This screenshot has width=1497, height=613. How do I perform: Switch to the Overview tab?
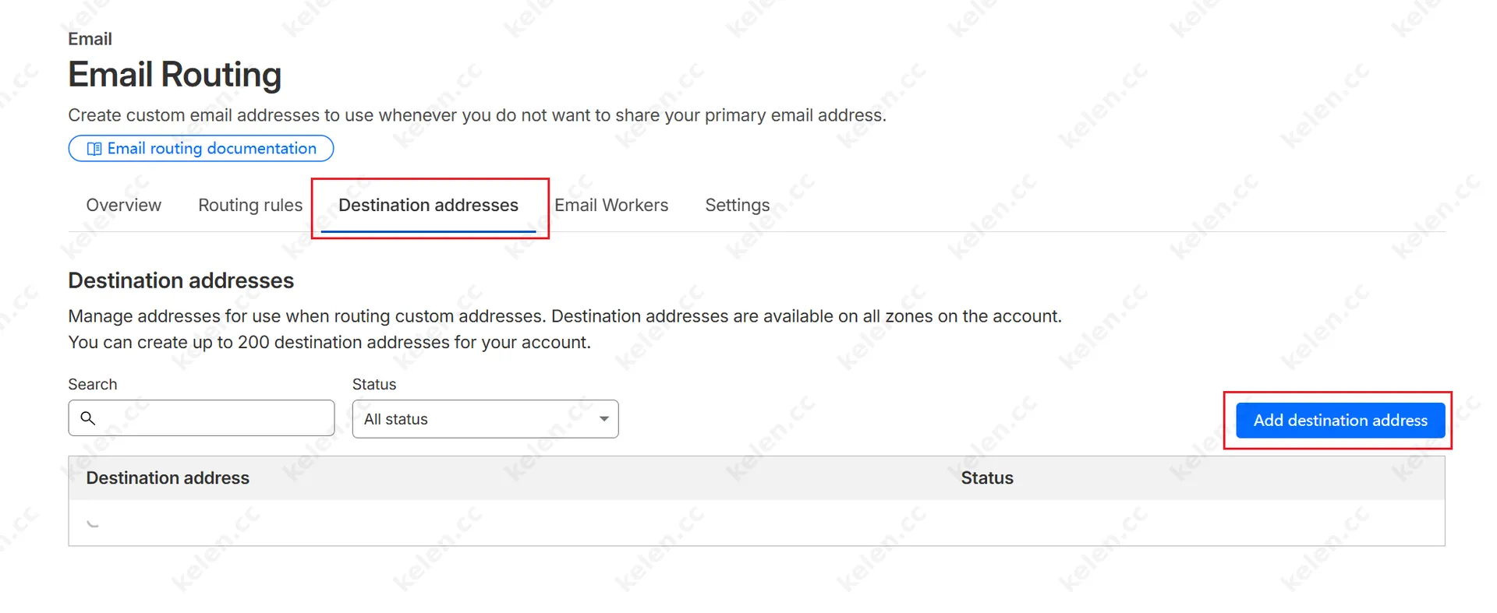123,205
